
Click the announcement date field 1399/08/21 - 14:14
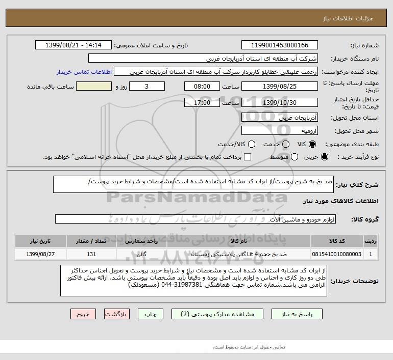coord(73,45)
